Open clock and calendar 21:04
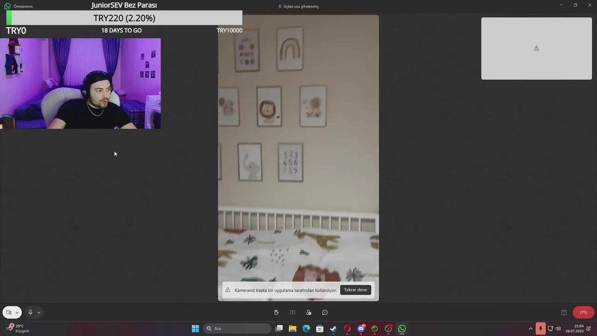The height and width of the screenshot is (336, 597). [575, 329]
